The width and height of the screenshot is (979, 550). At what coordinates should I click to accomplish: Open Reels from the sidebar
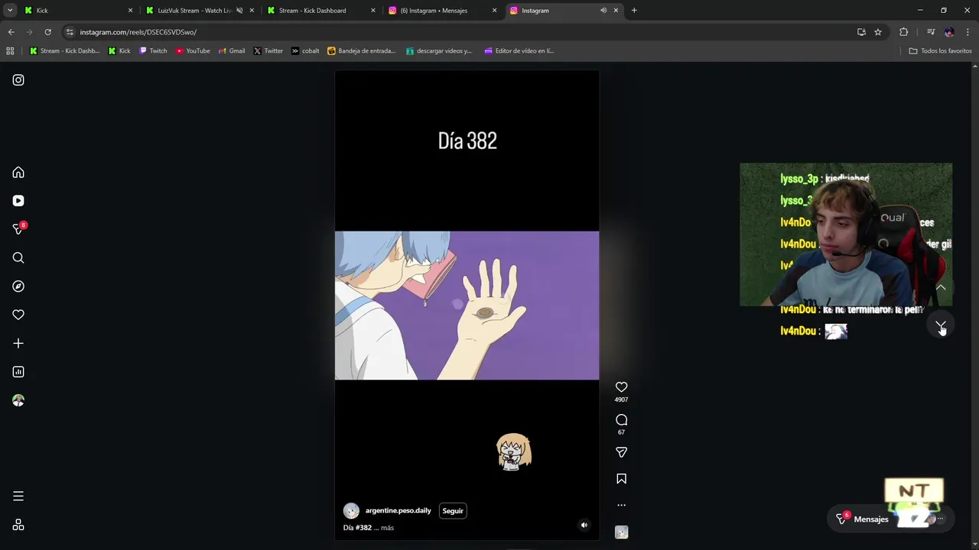18,201
